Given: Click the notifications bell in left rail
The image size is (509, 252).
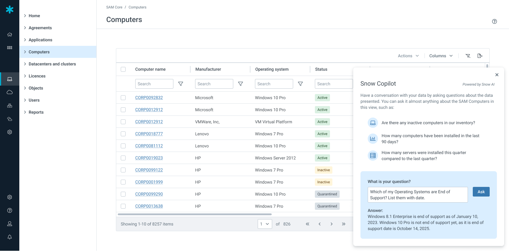Looking at the screenshot, I should [x=10, y=237].
